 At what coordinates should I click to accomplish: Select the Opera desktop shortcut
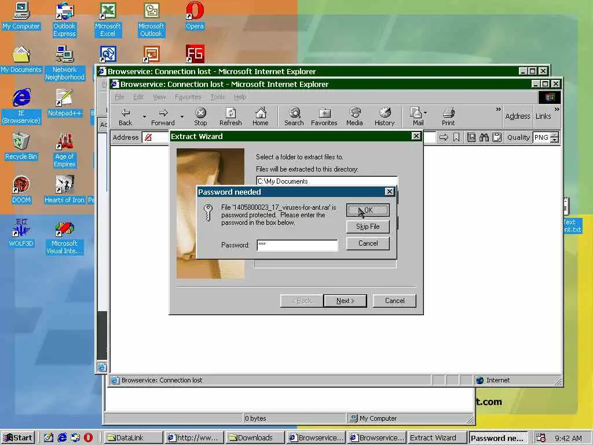coord(195,16)
